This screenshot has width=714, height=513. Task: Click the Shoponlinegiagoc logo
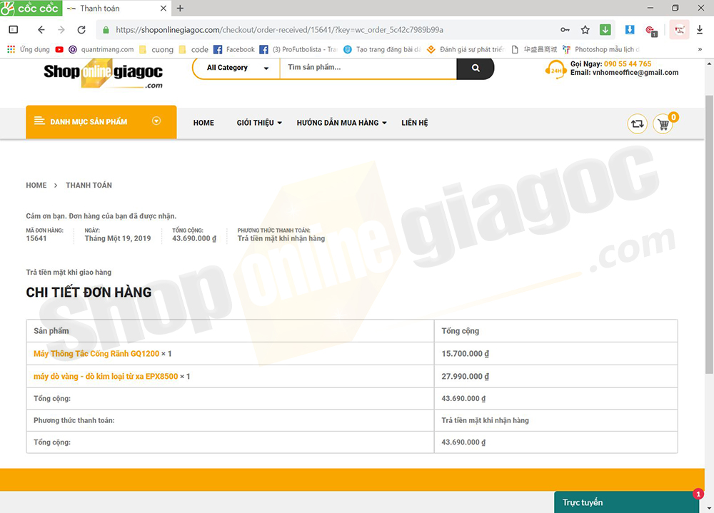click(104, 73)
